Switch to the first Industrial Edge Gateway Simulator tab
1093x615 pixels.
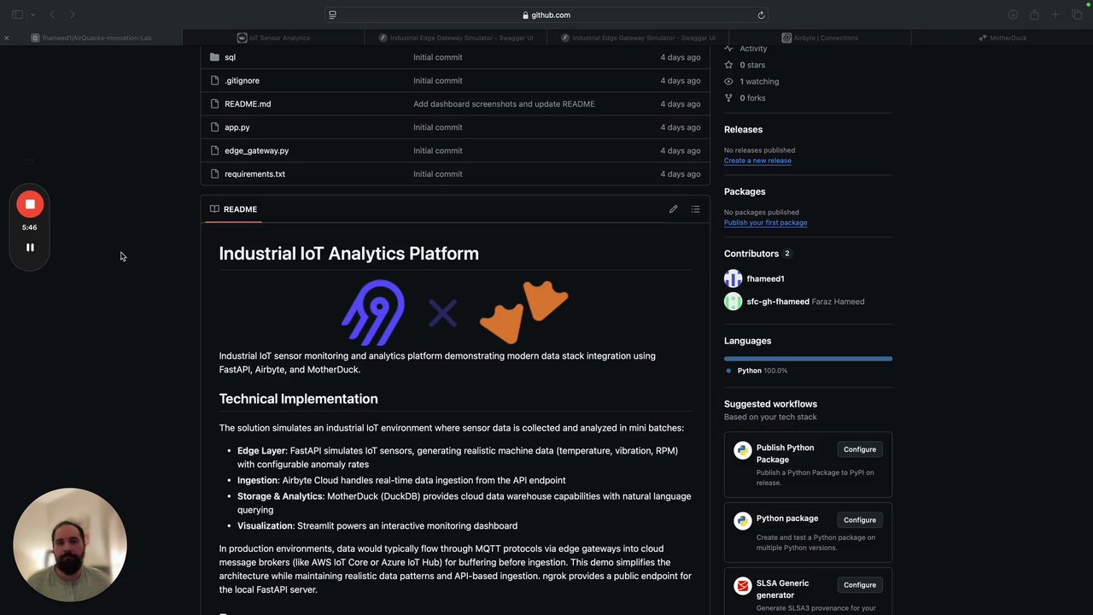pos(456,38)
